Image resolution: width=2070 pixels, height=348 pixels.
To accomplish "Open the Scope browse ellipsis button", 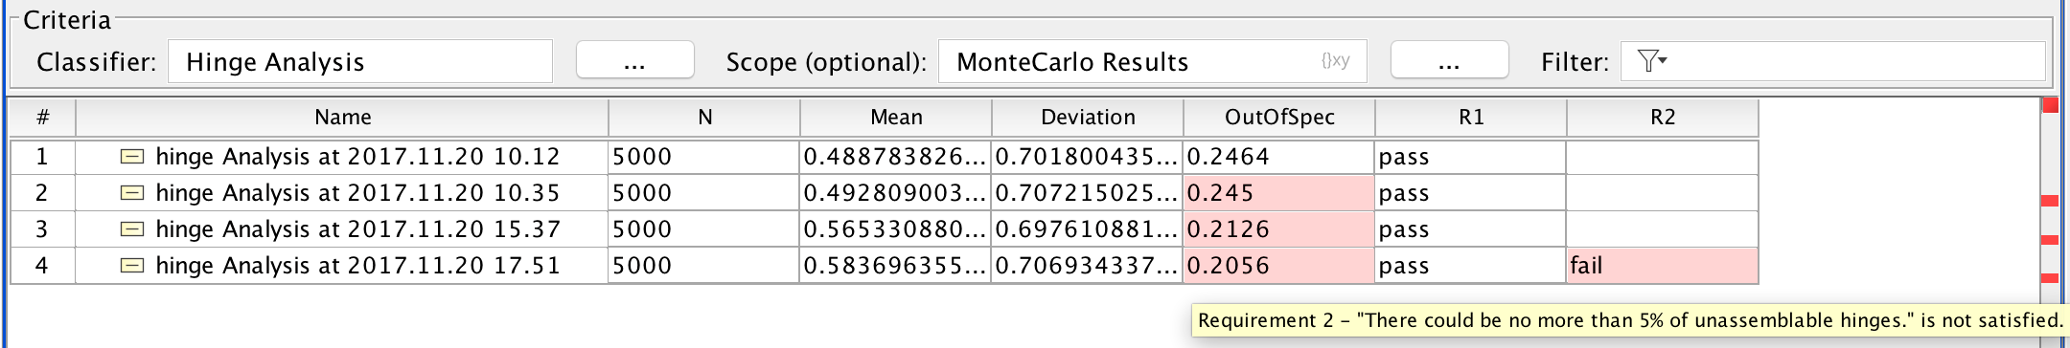I will 1449,60.
